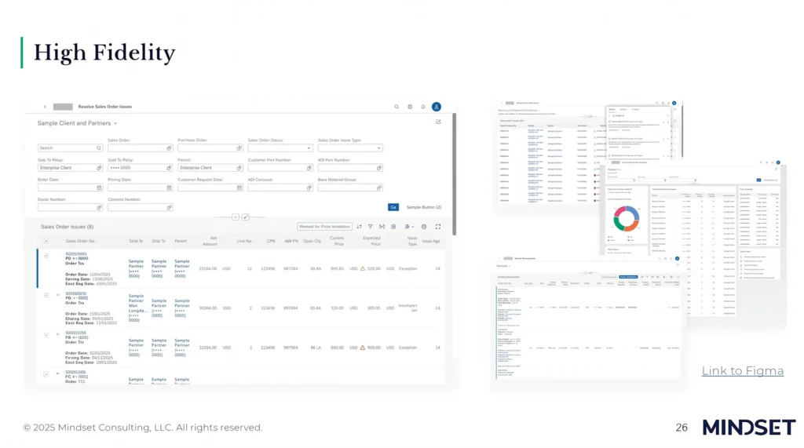Open value help for Customer Part Number
This screenshot has height=448, width=804.
(x=309, y=168)
